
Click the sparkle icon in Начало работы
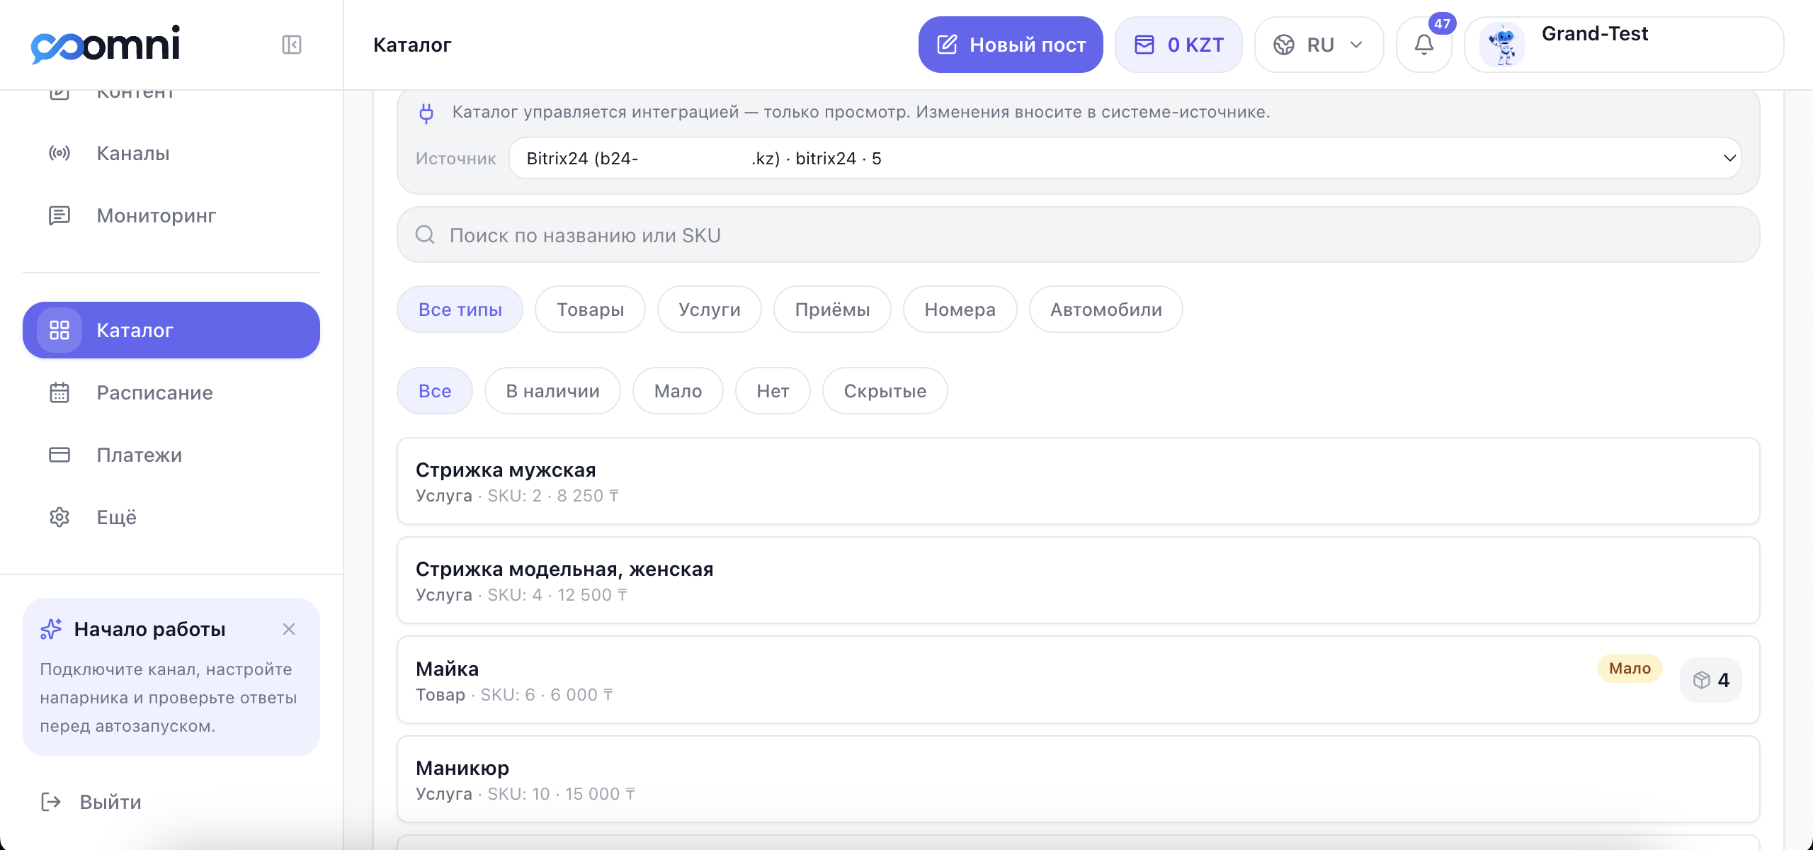(x=51, y=629)
